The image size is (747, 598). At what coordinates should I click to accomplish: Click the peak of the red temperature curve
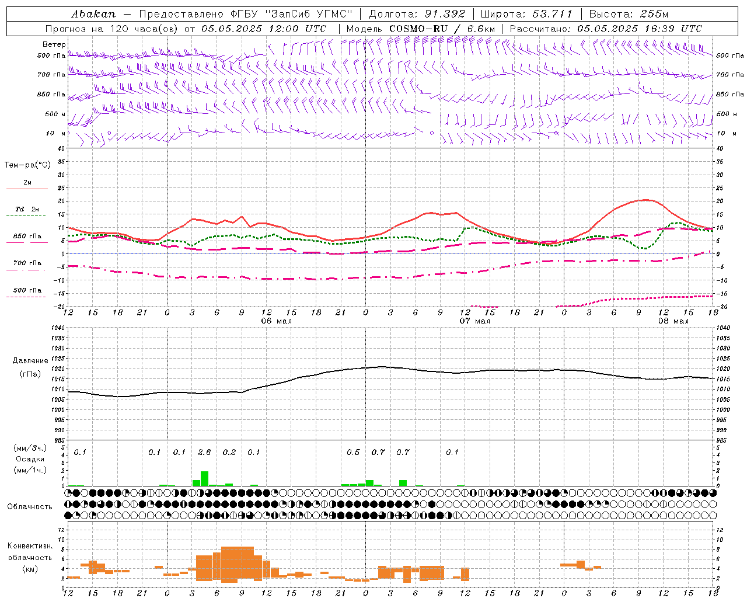(x=645, y=200)
